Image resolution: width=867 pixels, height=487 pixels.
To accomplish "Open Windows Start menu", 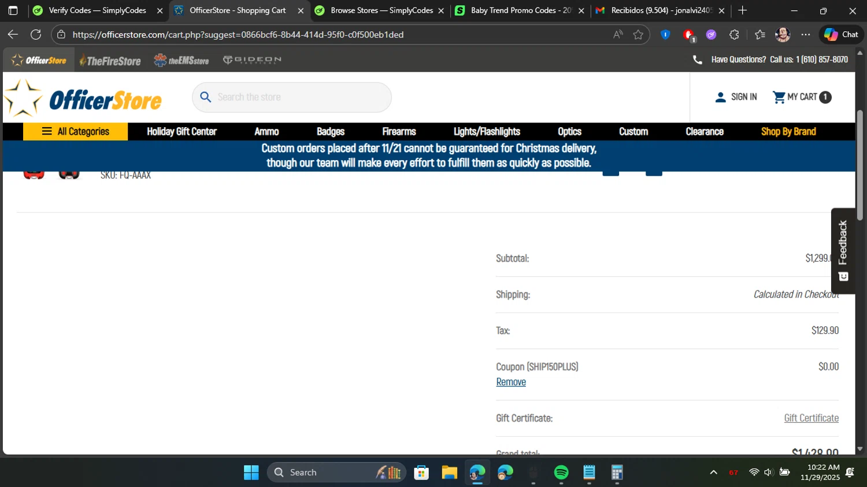I will tap(251, 473).
